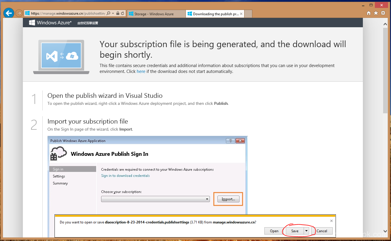The width and height of the screenshot is (391, 241).
Task: Click the Import... button
Action: coord(228,199)
